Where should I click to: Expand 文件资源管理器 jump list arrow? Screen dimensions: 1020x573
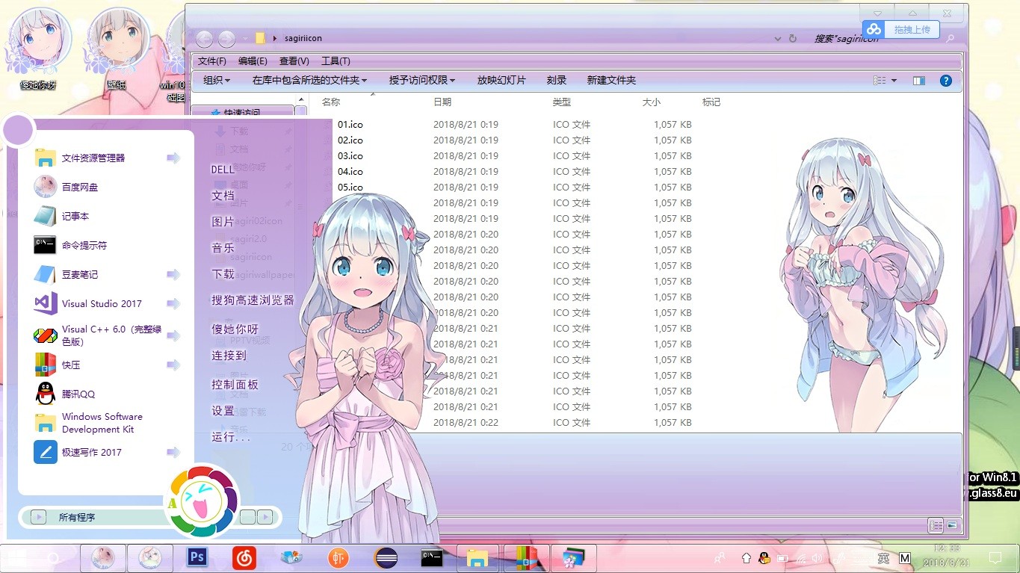[x=173, y=158]
